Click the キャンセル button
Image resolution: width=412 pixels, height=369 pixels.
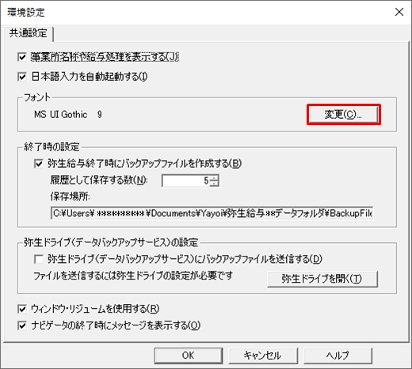(263, 356)
